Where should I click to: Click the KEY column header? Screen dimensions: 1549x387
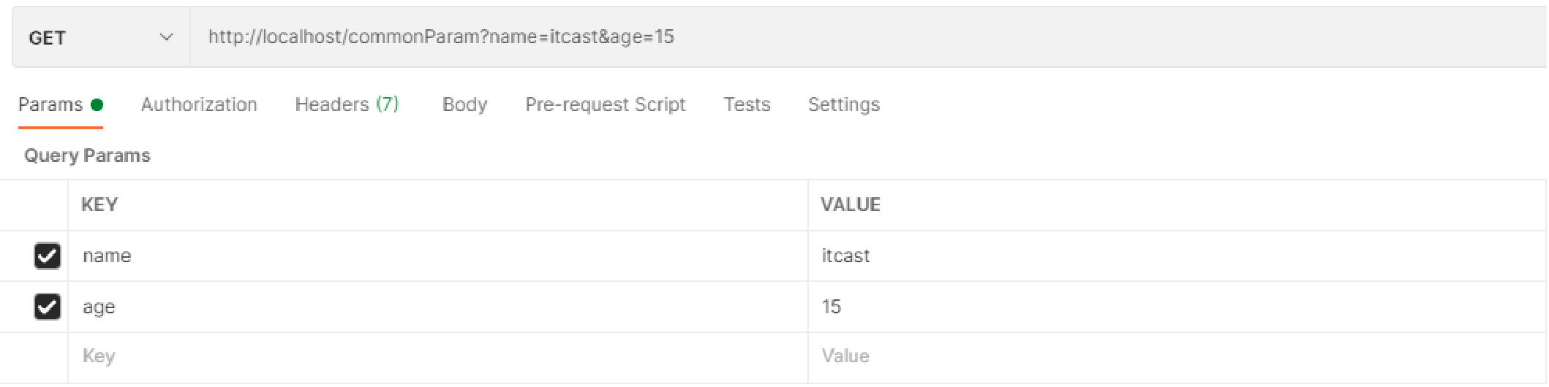click(99, 205)
